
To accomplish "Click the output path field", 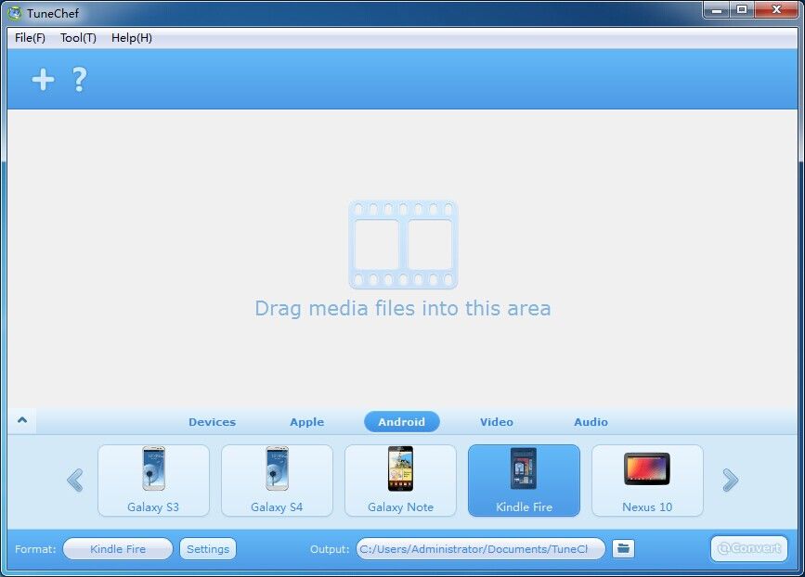I will coord(481,549).
